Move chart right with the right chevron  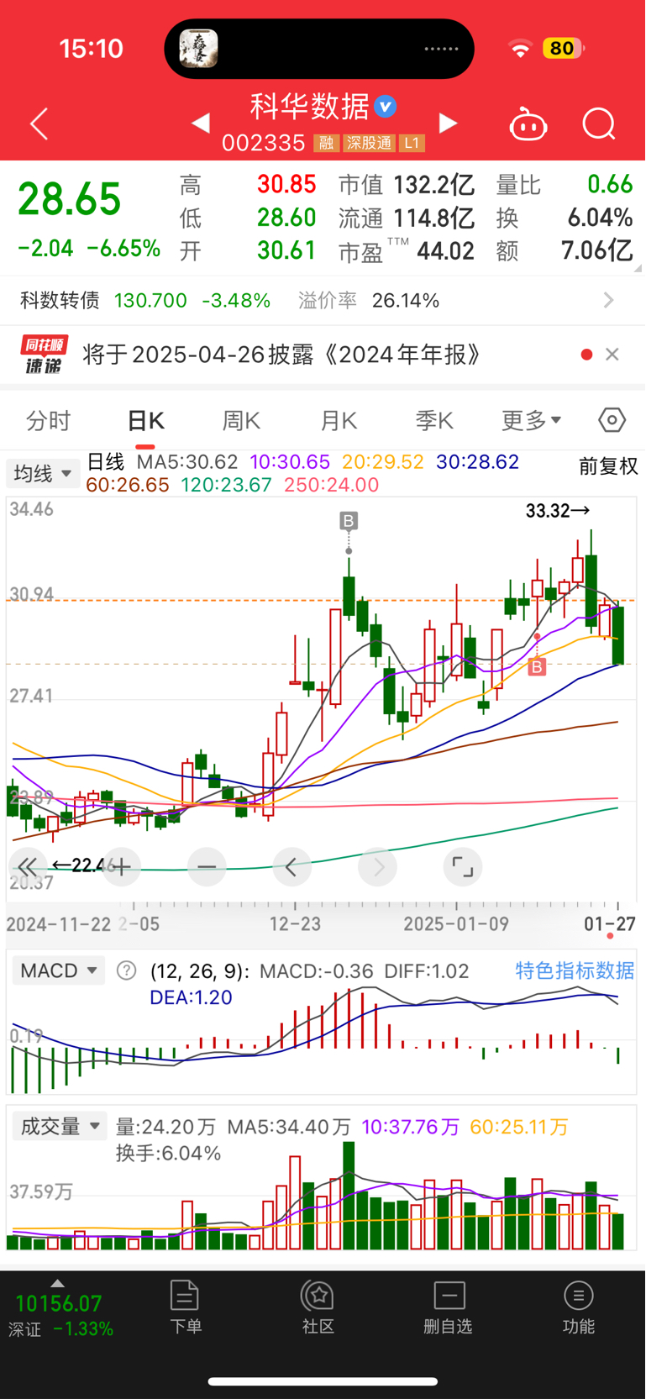[x=378, y=866]
